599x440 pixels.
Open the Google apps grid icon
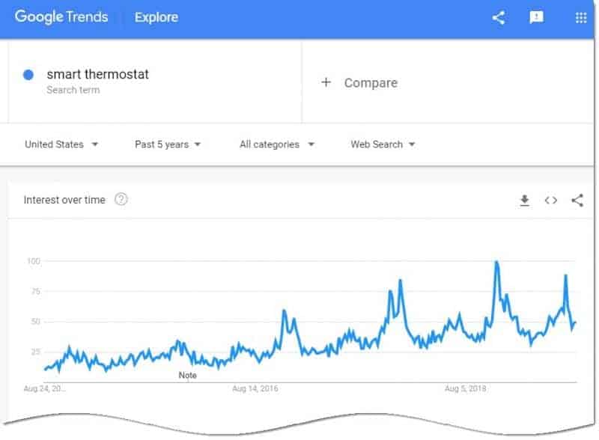(581, 17)
